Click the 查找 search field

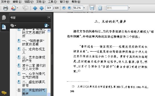click(x=117, y=8)
